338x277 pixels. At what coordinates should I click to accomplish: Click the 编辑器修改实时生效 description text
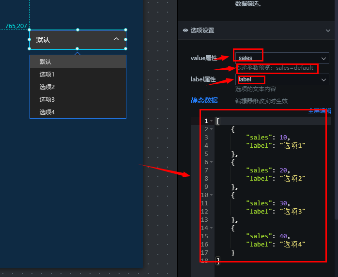point(261,101)
